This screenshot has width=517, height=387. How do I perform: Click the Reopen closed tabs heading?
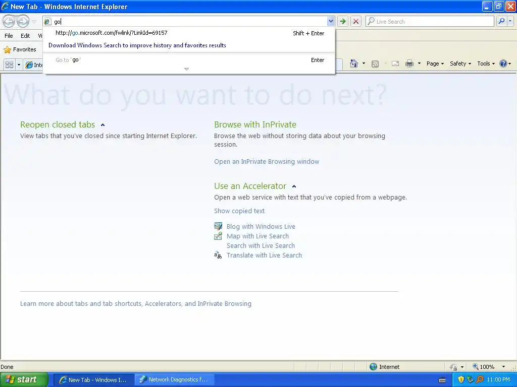58,125
